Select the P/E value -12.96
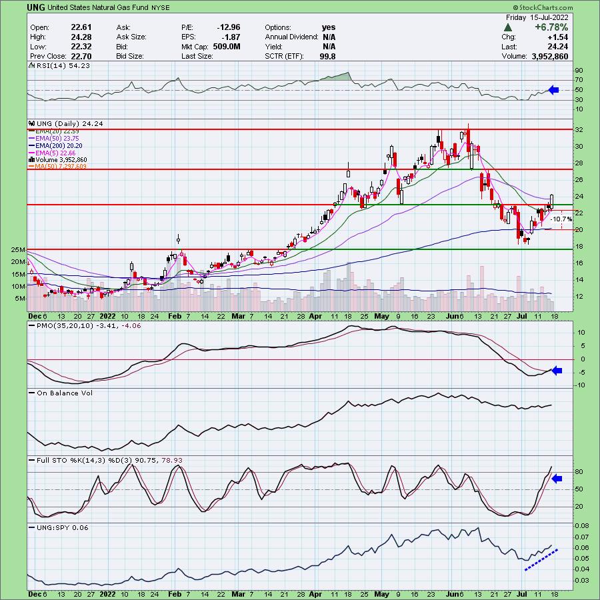Screen dimensions: 600x600 [x=229, y=27]
